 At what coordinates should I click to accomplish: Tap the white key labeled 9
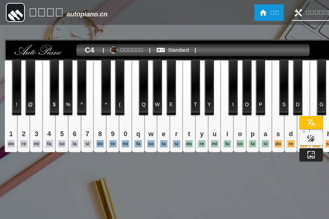click(113, 134)
